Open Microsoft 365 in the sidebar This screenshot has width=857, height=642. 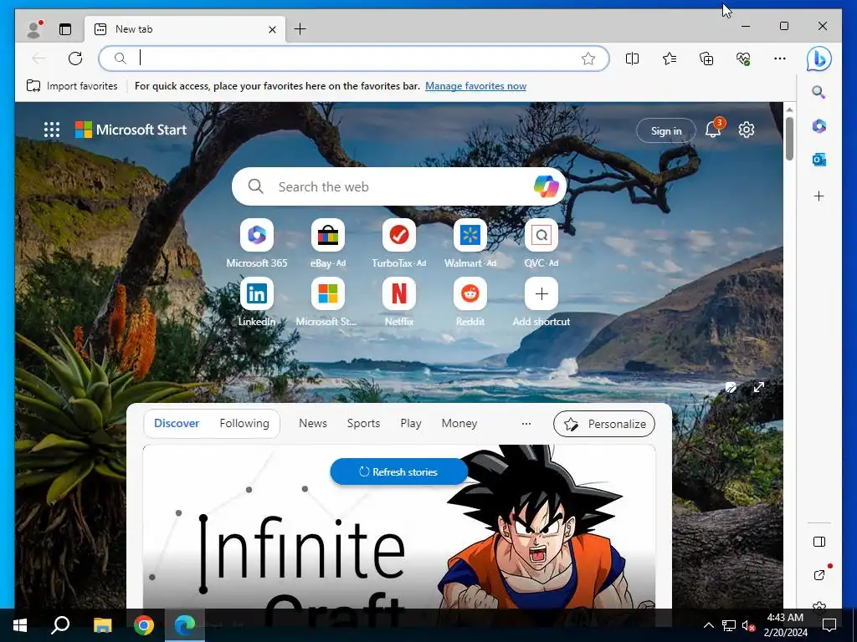click(819, 126)
